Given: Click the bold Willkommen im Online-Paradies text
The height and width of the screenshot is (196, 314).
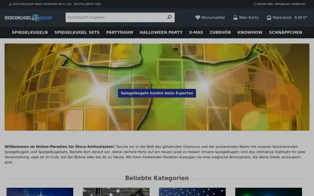Looking at the screenshot, I should 60,146.
